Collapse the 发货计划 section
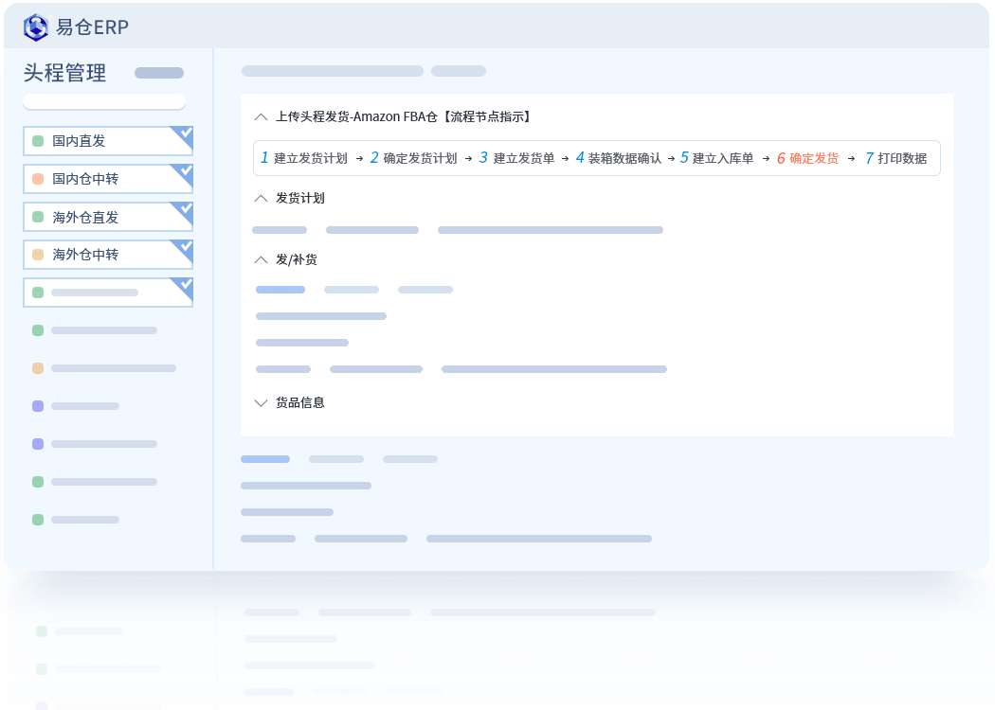The width and height of the screenshot is (995, 710). tap(261, 199)
